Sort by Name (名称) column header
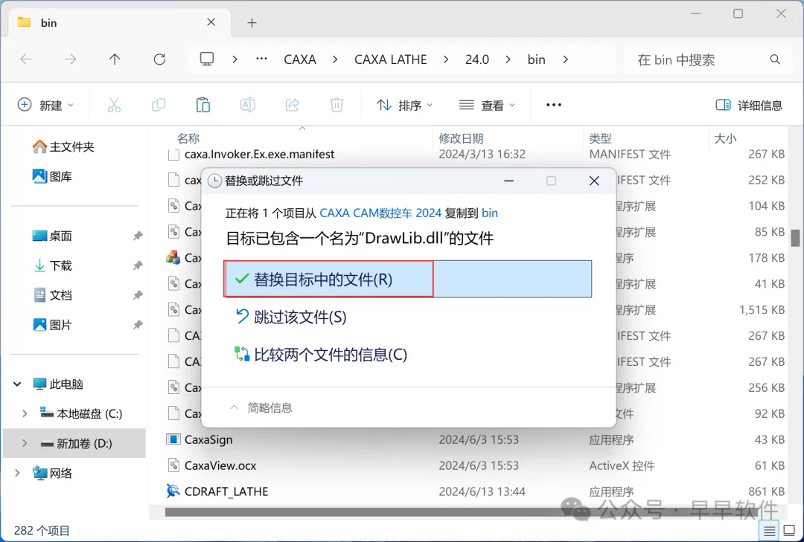The height and width of the screenshot is (542, 804). 188,138
